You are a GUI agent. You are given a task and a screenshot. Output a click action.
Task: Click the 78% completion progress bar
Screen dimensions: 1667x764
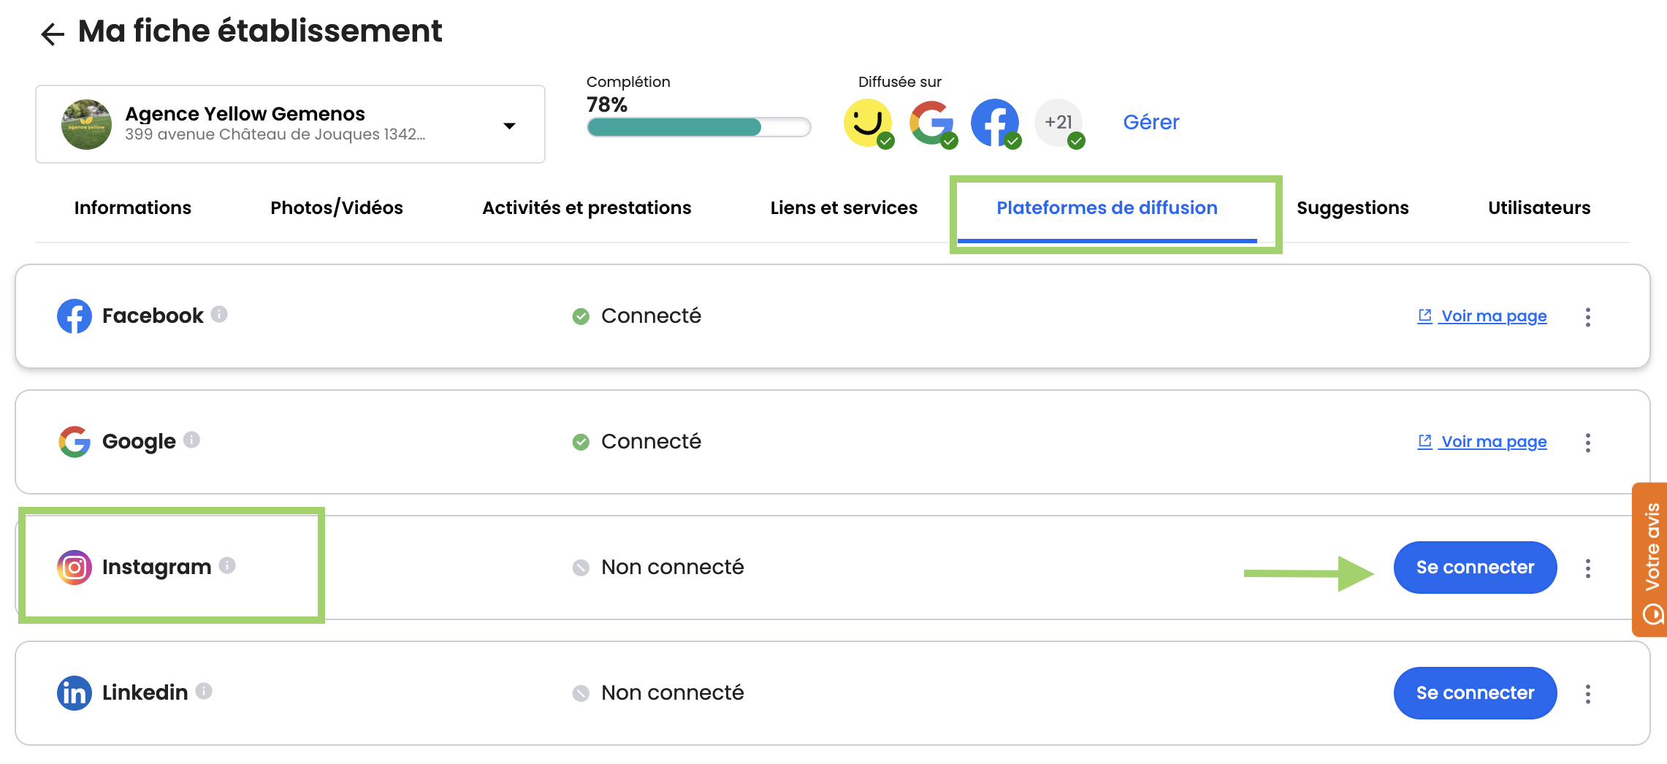click(698, 127)
